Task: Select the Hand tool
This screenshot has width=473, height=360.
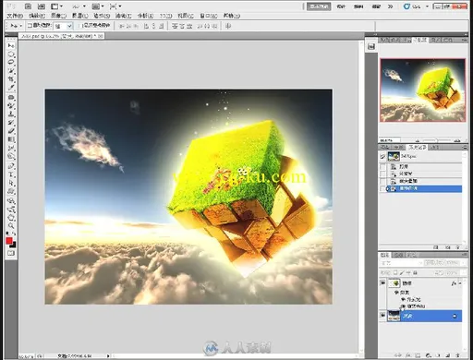Action: [11, 218]
